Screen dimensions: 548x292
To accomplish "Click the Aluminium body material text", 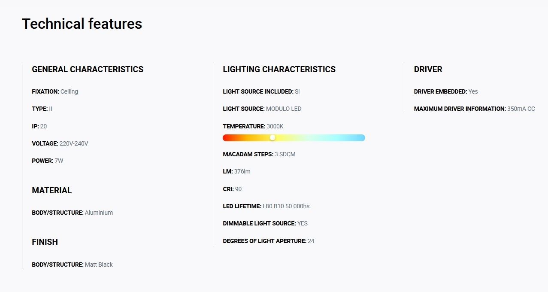I will [99, 213].
